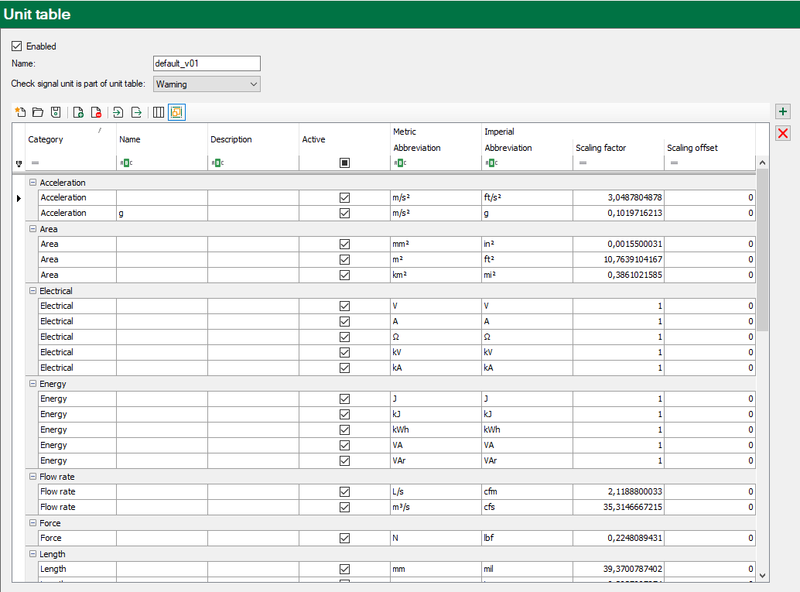Click the red X delete row button

point(783,133)
